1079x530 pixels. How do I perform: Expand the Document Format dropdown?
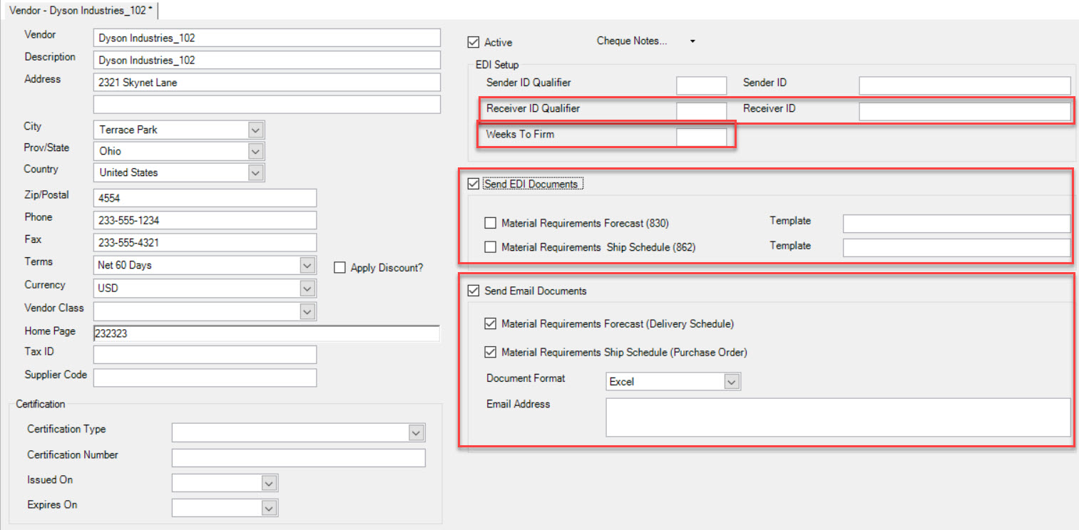pyautogui.click(x=732, y=382)
